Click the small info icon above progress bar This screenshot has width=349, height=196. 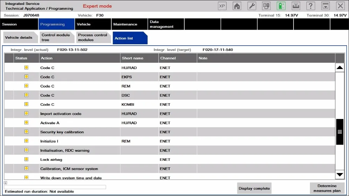coord(6,183)
